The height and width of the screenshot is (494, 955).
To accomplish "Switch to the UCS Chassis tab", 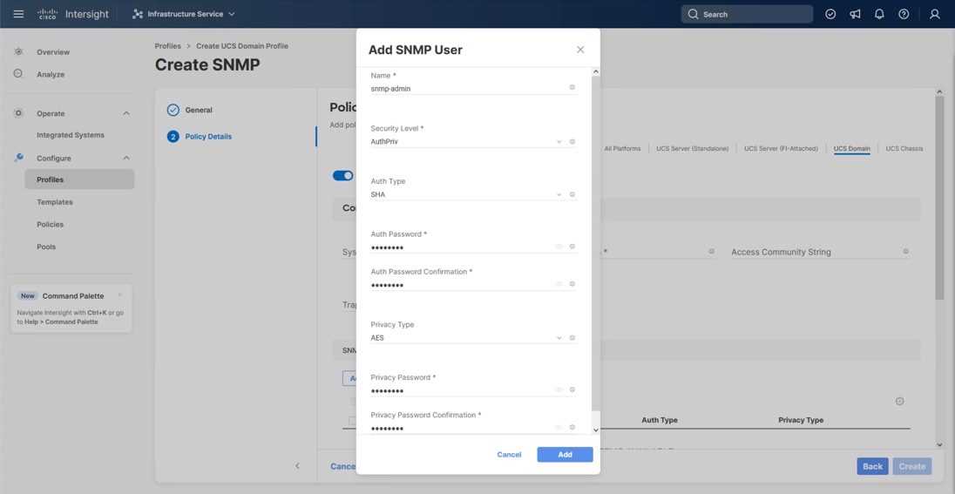I will (904, 149).
